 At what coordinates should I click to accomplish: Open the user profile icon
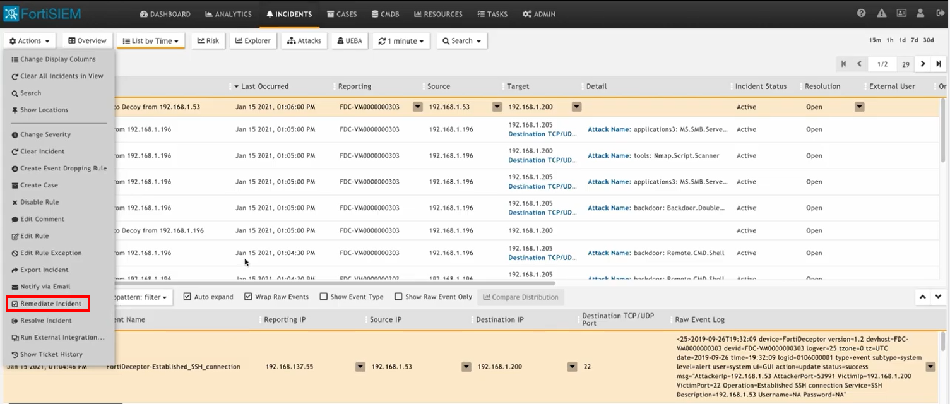pyautogui.click(x=921, y=14)
